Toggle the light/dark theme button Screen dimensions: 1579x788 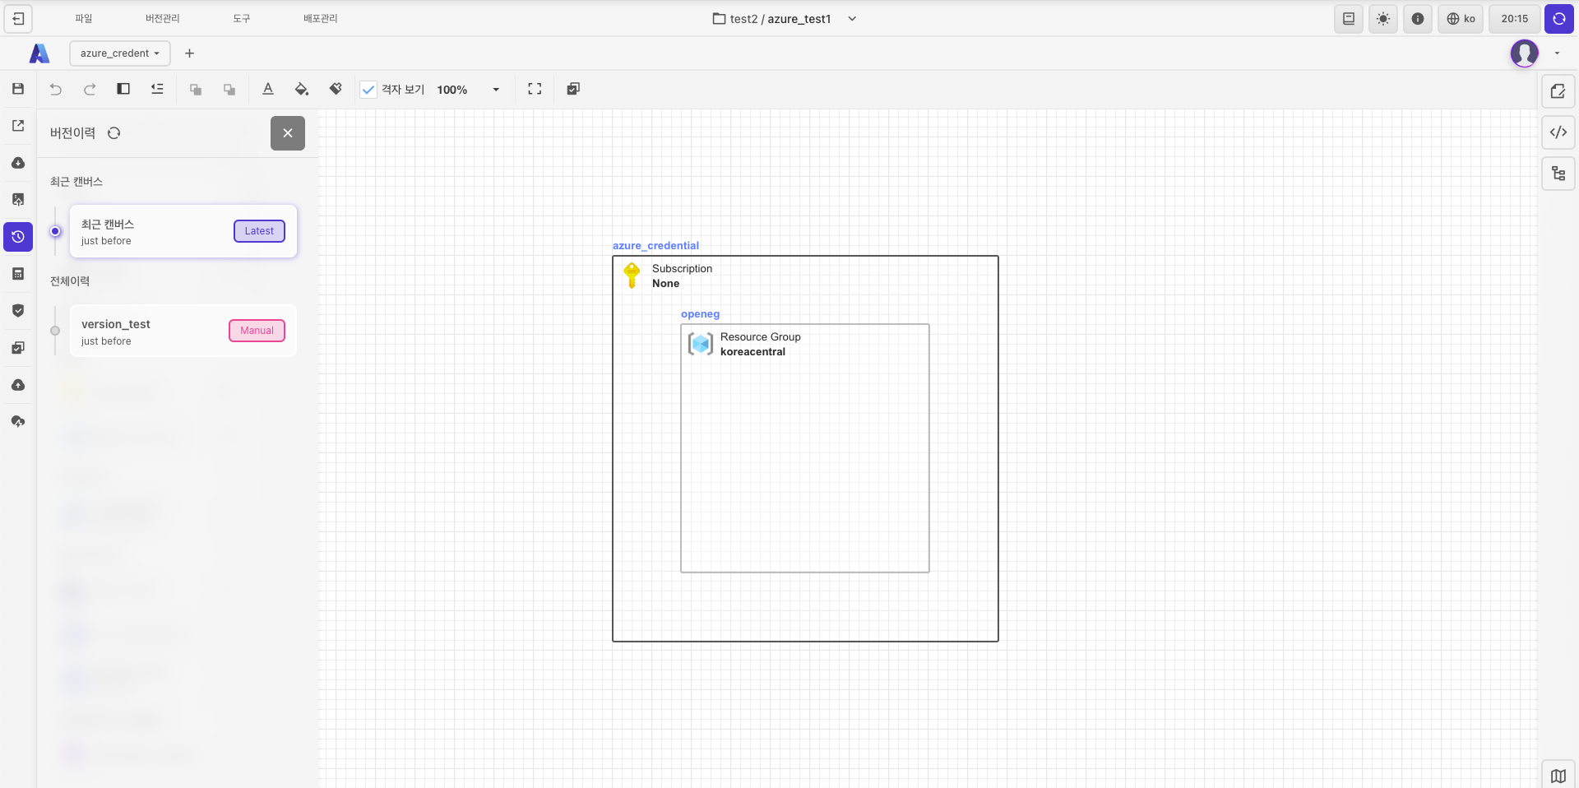[1383, 19]
